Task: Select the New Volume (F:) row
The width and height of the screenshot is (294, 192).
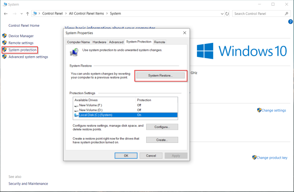Action: [x=125, y=105]
